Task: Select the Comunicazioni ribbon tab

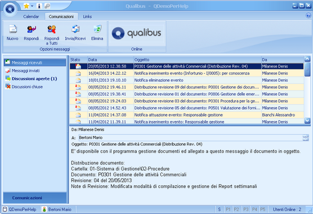Action: 61,16
